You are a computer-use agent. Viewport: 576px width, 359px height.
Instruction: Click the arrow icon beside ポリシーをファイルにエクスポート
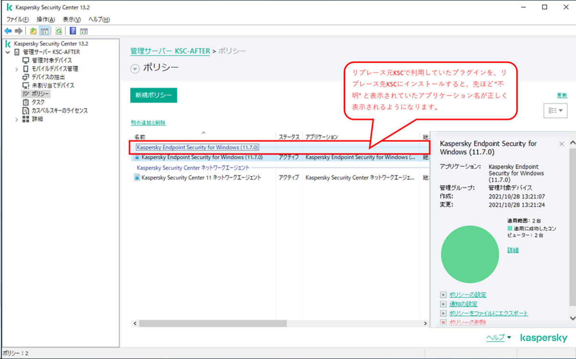click(x=443, y=313)
